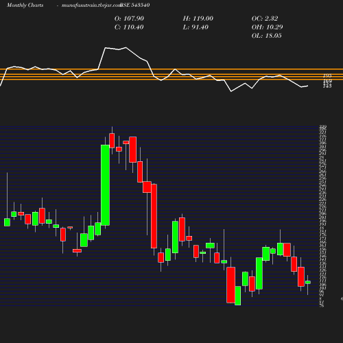Click the low value "L: 91.40"
The image size is (343, 343).
(196, 27)
